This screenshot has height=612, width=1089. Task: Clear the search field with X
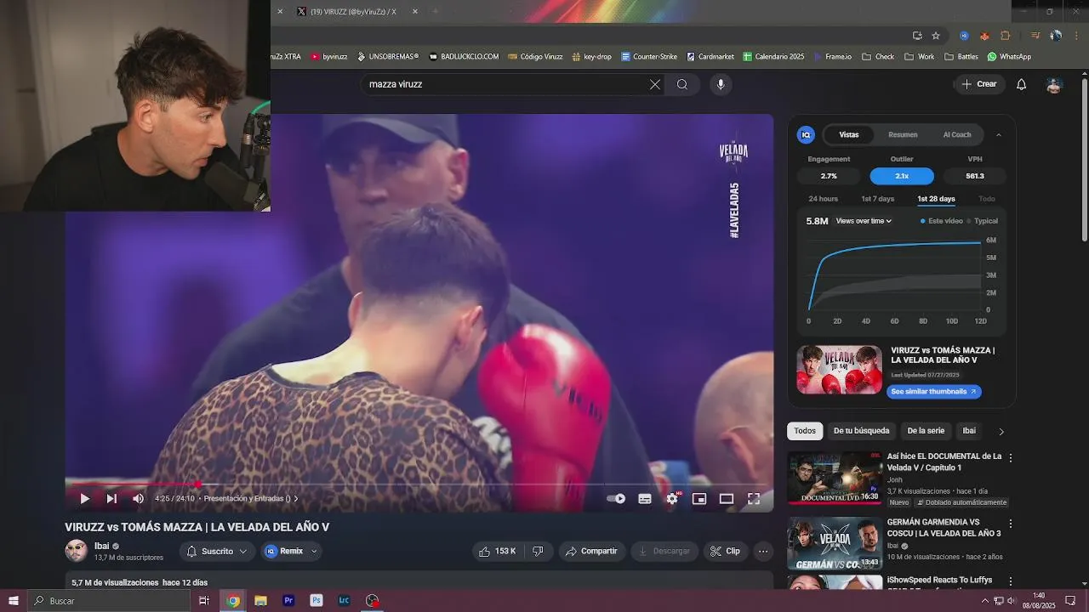pos(655,84)
